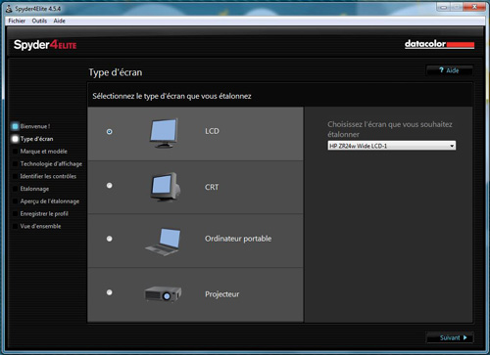
Task: Click the white Type d'écran step indicator
Action: coord(15,139)
